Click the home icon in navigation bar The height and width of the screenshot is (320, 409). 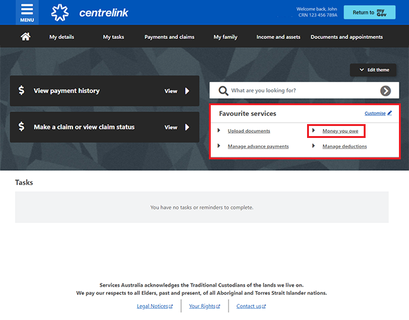click(x=26, y=37)
